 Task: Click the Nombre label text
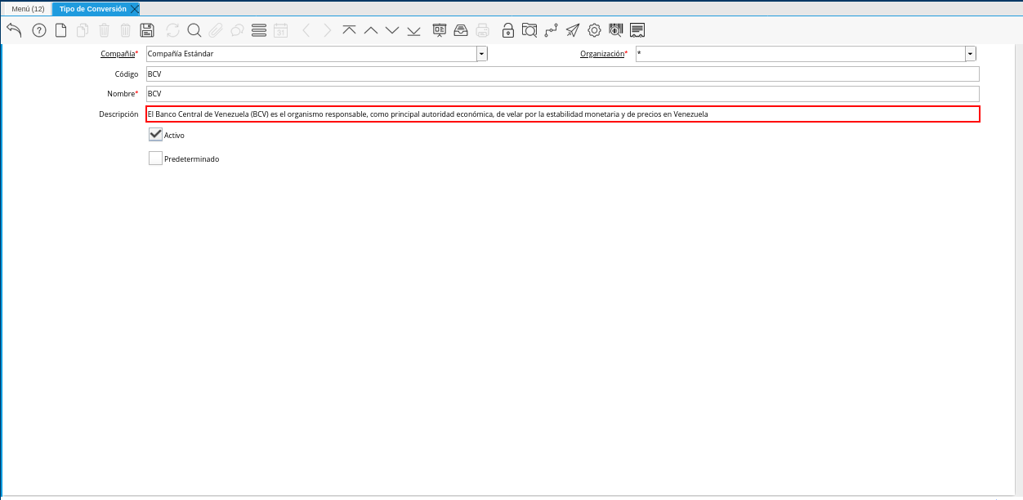click(x=121, y=94)
